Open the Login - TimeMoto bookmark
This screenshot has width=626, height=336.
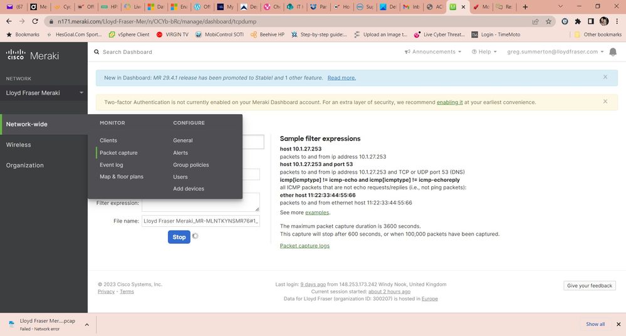(x=496, y=34)
